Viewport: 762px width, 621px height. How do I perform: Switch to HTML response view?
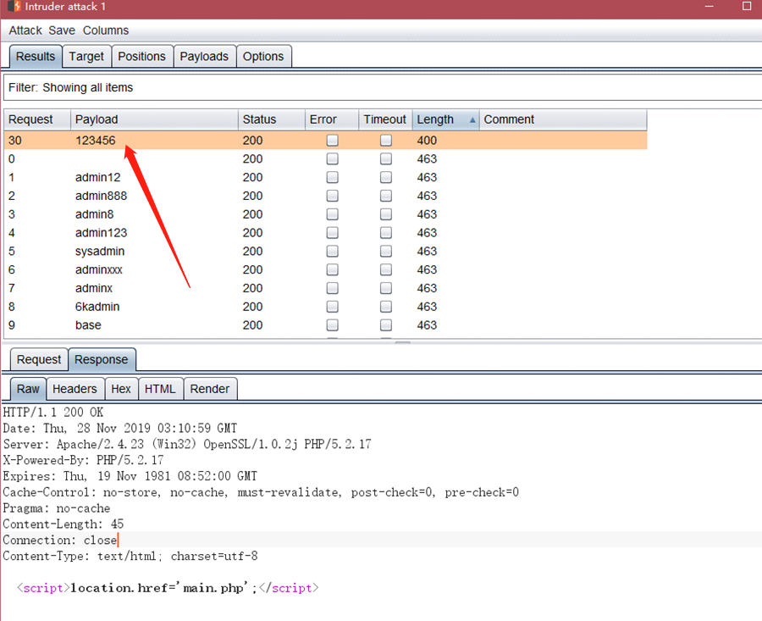click(x=160, y=389)
